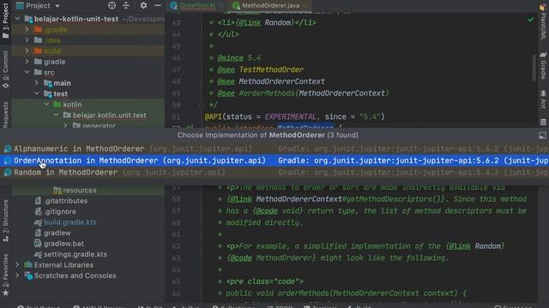This screenshot has height=308, width=549.
Task: Expand the main folder arrow
Action: (37, 83)
